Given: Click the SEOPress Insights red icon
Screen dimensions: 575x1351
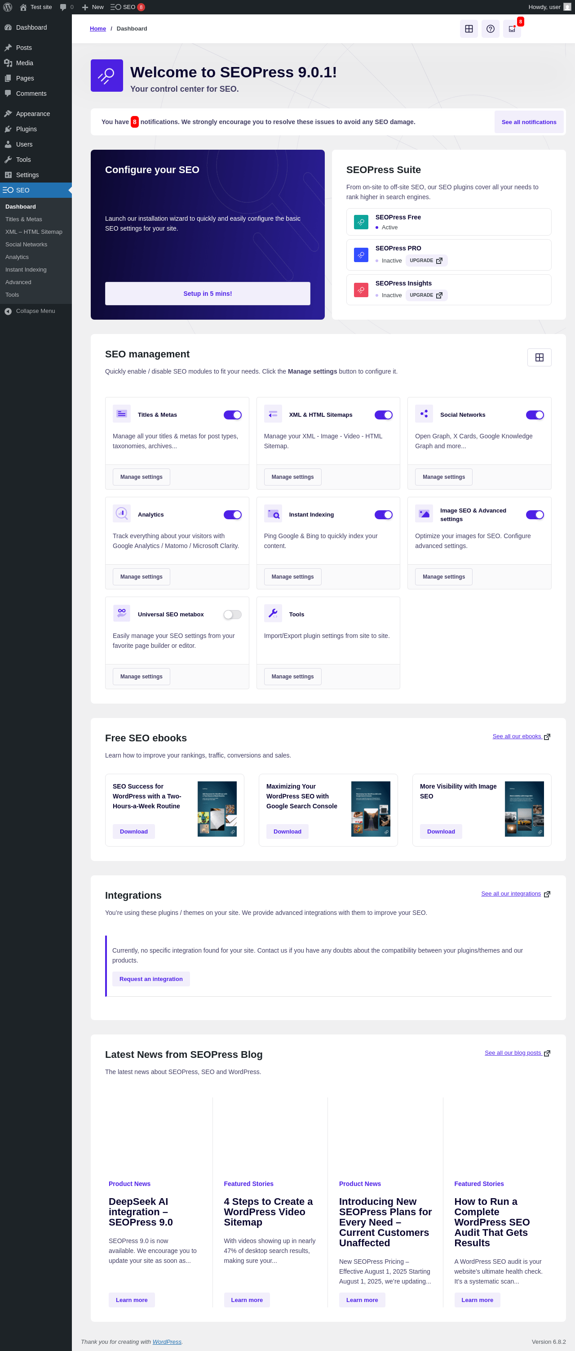Looking at the screenshot, I should [361, 290].
